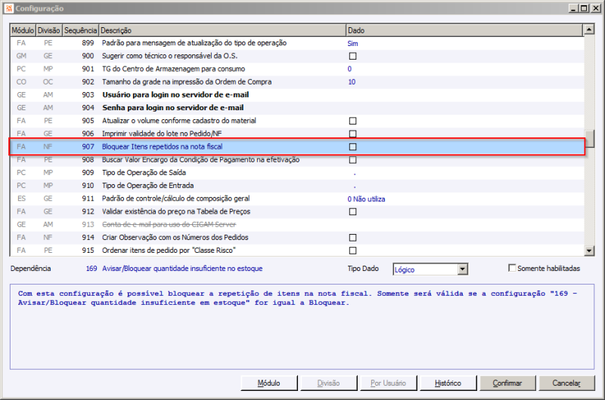Toggle checkbox for 908 Buscar Valor Encargo
Screen dimensions: 605x400
coord(352,160)
